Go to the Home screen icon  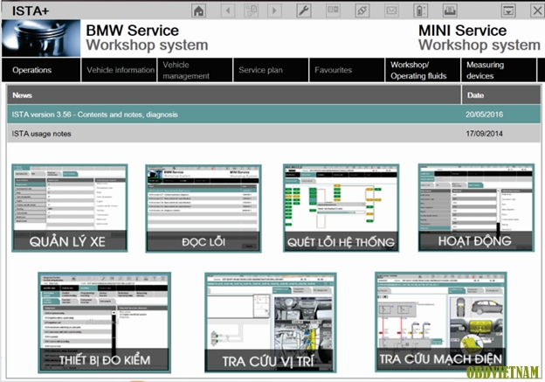click(199, 10)
